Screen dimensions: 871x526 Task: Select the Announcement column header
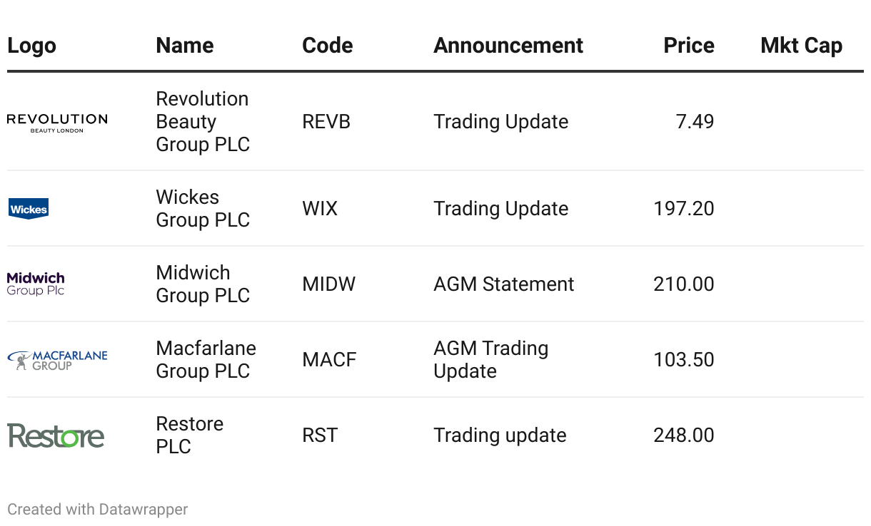click(508, 46)
